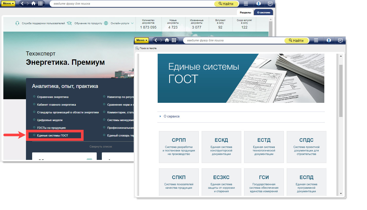Open ЕСТД system tile

click(264, 147)
